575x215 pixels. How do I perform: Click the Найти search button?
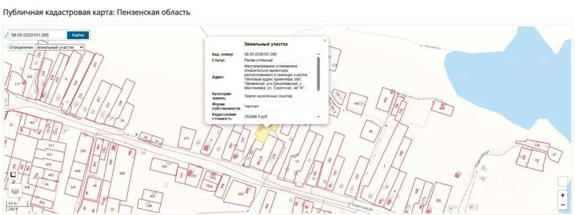(78, 35)
